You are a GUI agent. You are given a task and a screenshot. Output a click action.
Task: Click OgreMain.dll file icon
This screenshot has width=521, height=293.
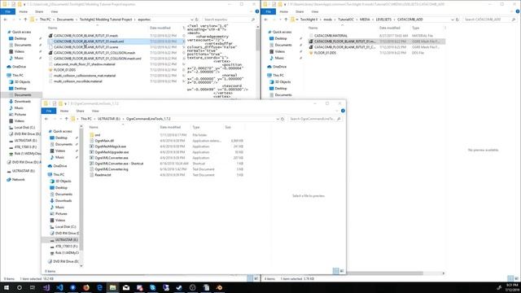92,141
